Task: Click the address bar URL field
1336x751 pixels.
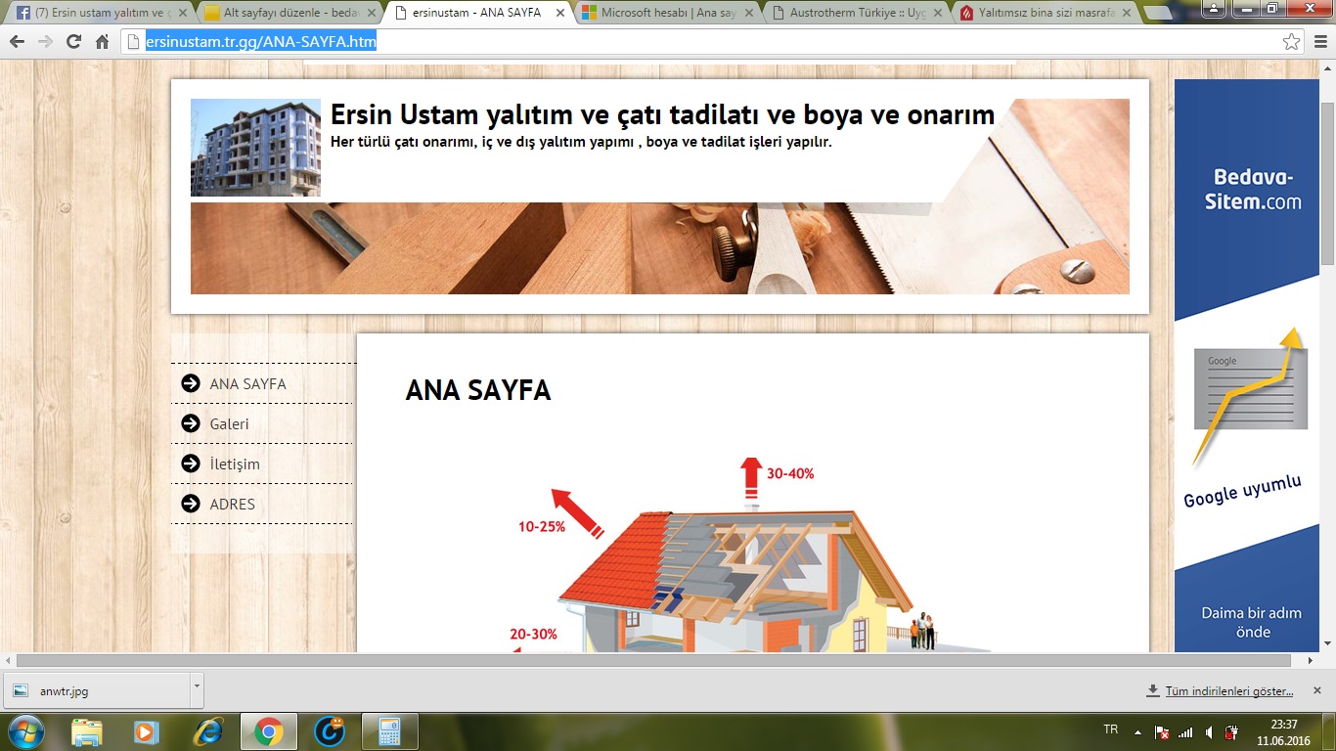Action: (685, 42)
